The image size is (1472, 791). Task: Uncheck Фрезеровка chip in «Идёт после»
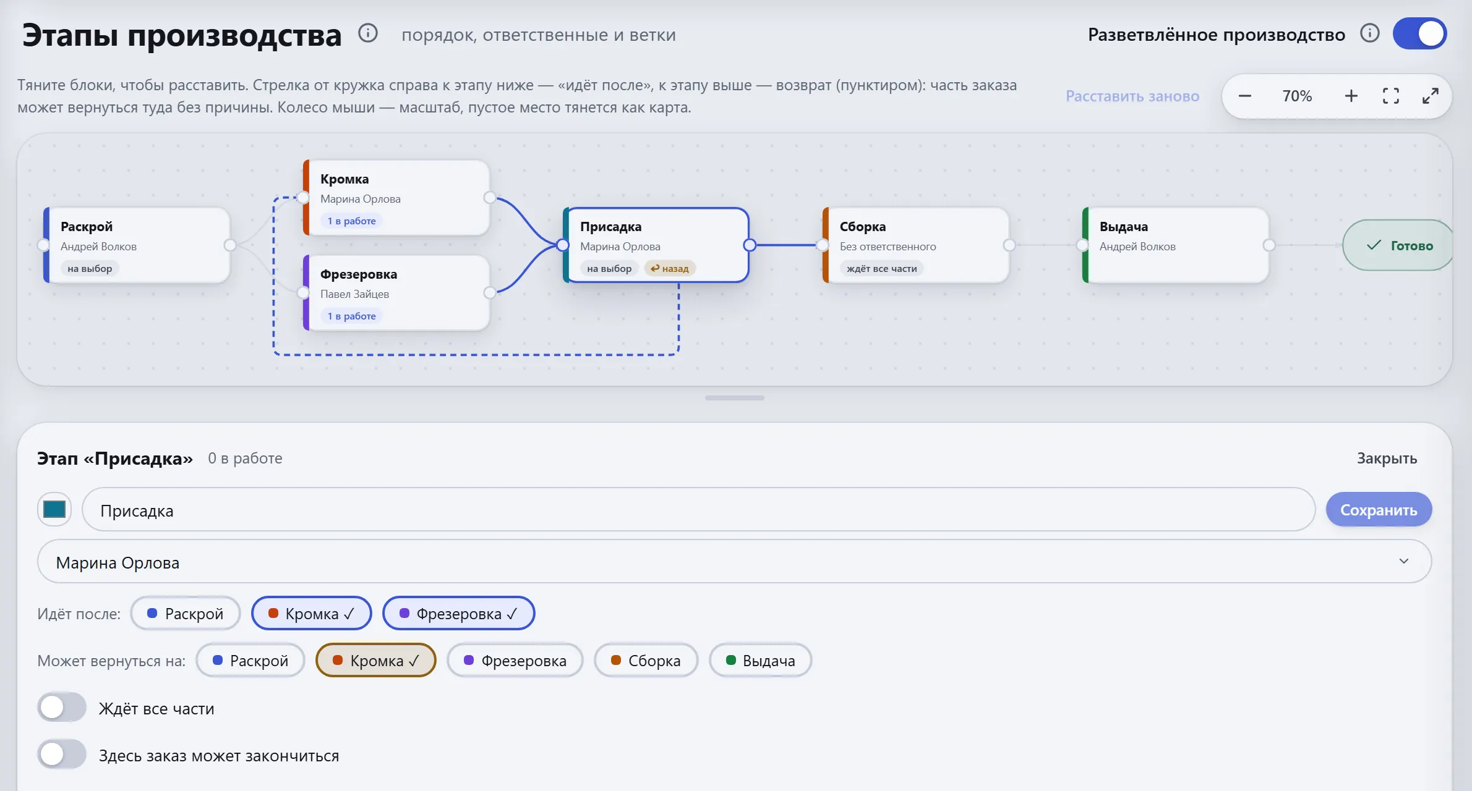(458, 613)
